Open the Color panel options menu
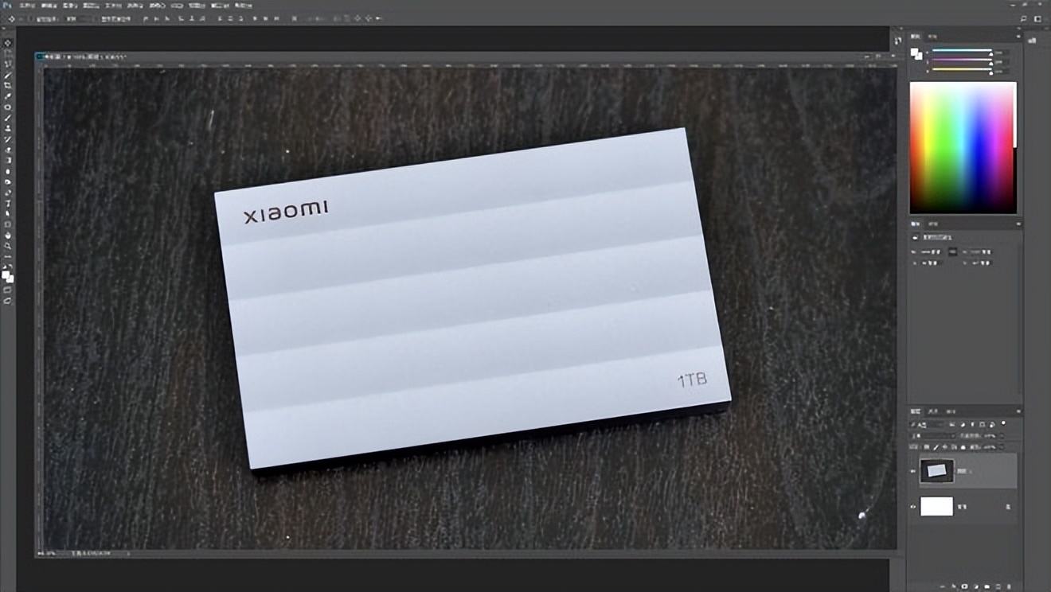 click(x=1018, y=37)
